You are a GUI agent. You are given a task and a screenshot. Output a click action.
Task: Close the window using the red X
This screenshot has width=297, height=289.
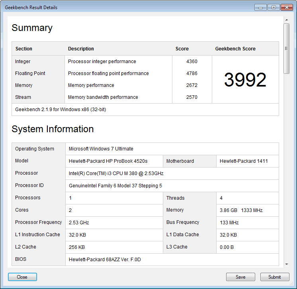coord(287,7)
